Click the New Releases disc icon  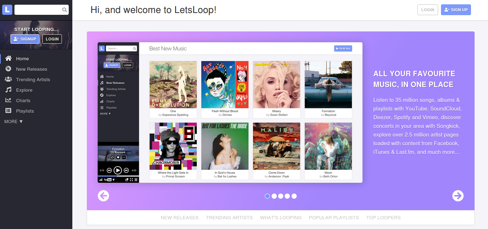point(8,69)
